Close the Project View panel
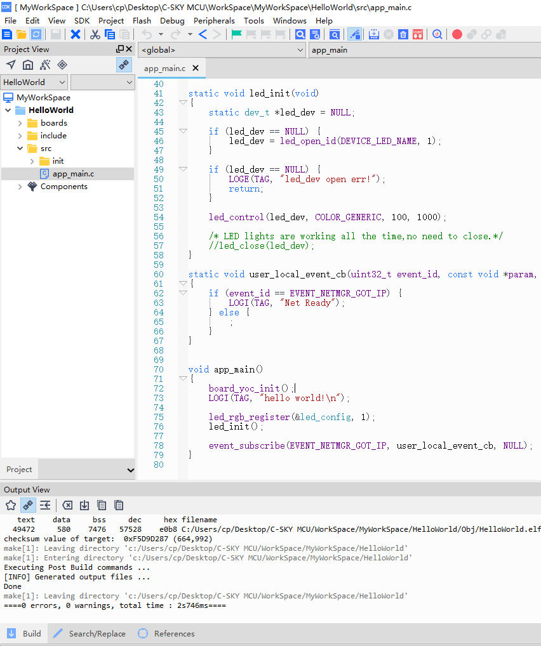 129,49
